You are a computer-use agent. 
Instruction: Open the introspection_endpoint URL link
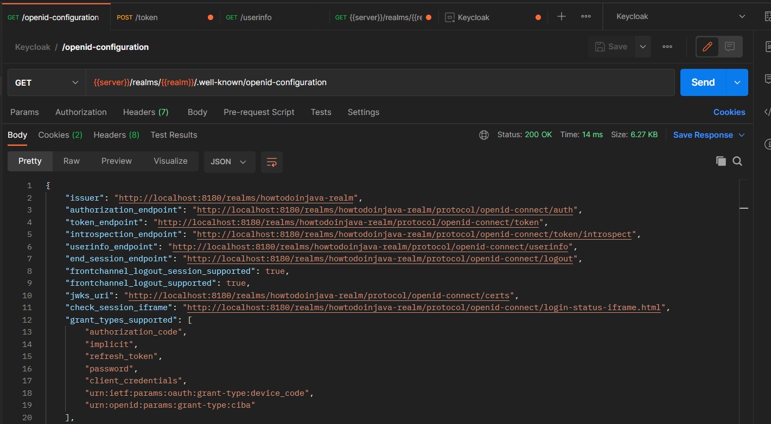(415, 234)
